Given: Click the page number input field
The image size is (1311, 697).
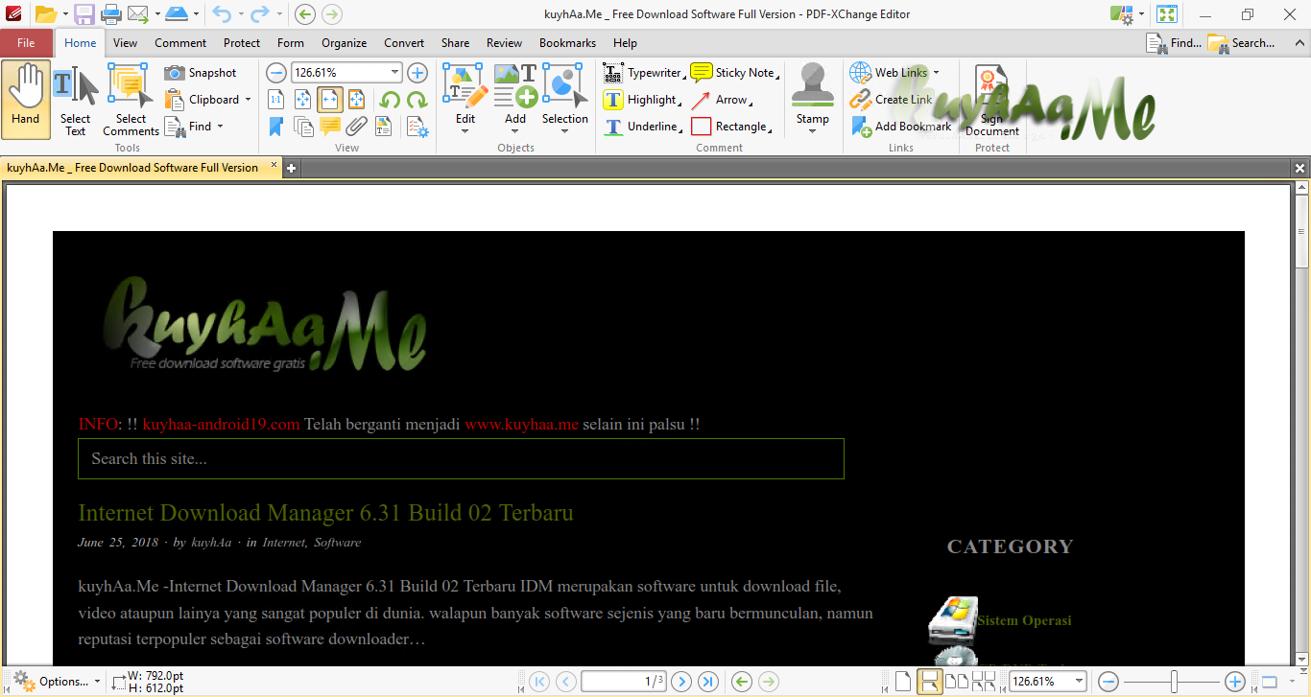Looking at the screenshot, I should coord(624,682).
